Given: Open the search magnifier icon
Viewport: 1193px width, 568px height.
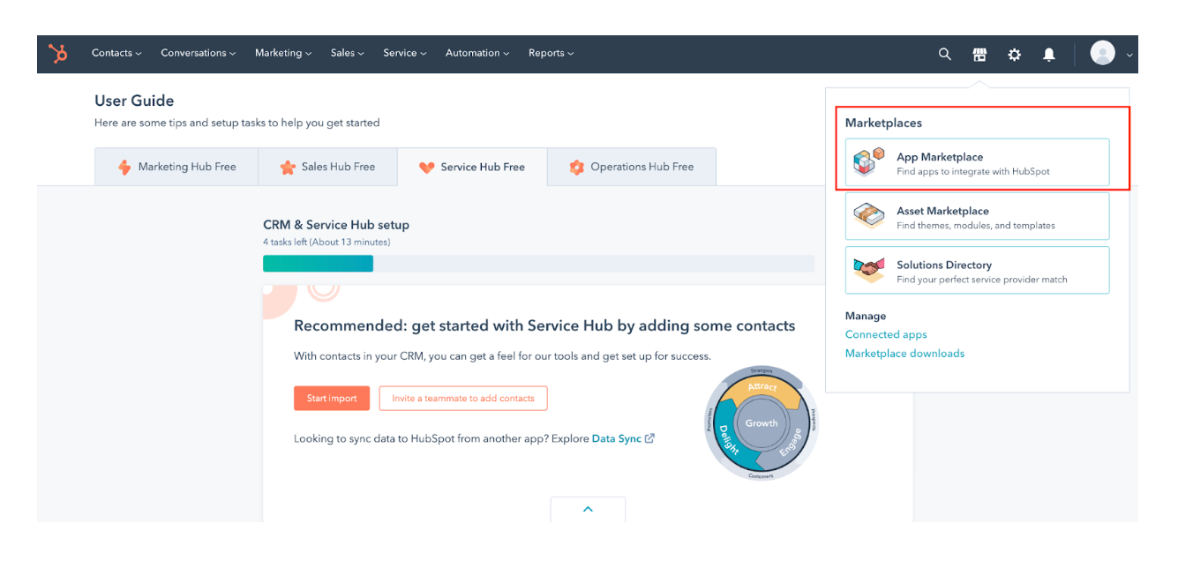Looking at the screenshot, I should tap(945, 54).
